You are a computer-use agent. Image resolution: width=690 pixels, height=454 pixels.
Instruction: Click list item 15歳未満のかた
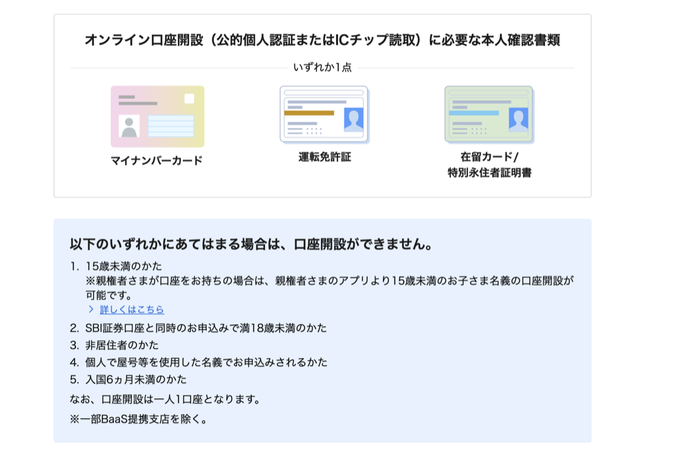(x=124, y=266)
